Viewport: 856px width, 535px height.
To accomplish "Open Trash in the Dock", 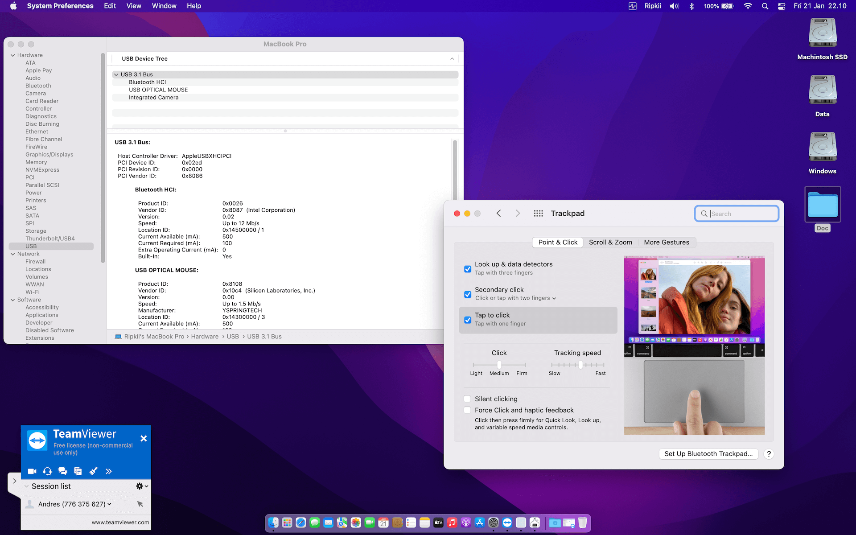I will [x=582, y=523].
